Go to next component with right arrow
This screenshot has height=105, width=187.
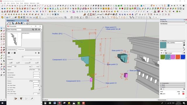click(15, 53)
